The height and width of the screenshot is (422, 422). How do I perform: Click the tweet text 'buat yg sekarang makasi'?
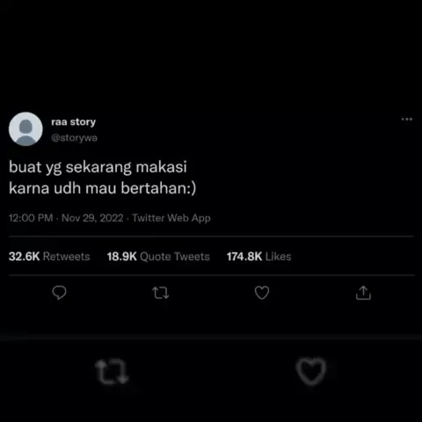pyautogui.click(x=98, y=167)
